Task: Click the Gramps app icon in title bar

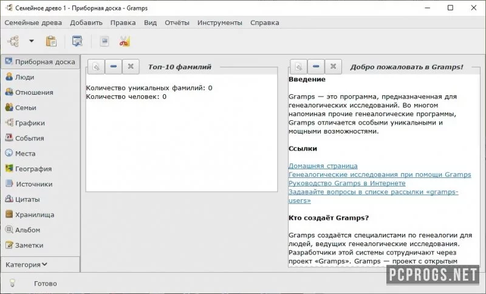Action: (x=9, y=8)
